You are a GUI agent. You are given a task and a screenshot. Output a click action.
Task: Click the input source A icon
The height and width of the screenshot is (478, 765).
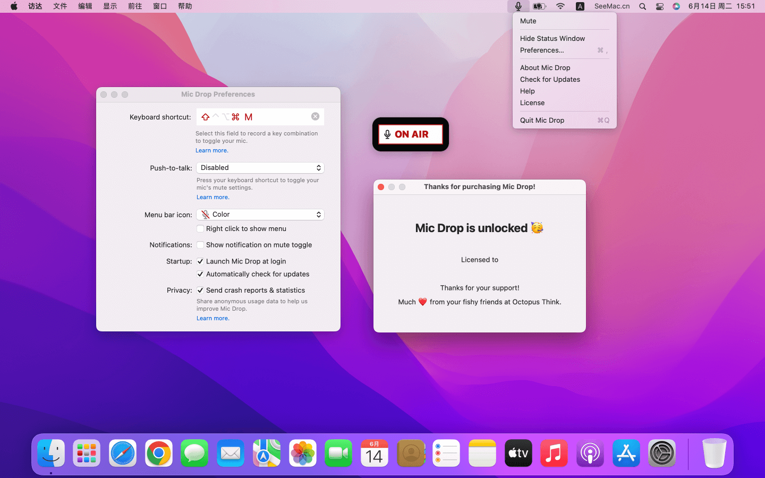click(580, 6)
